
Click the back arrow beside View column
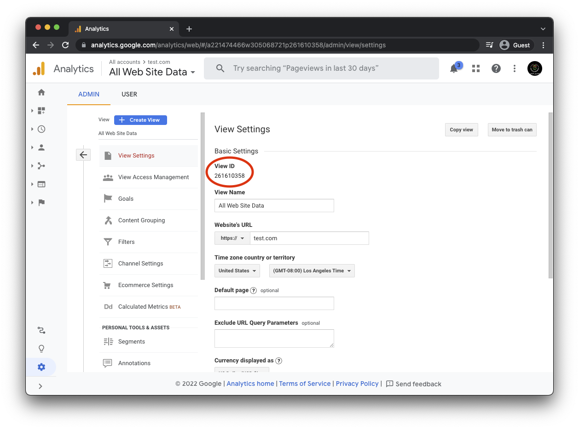[x=83, y=155]
